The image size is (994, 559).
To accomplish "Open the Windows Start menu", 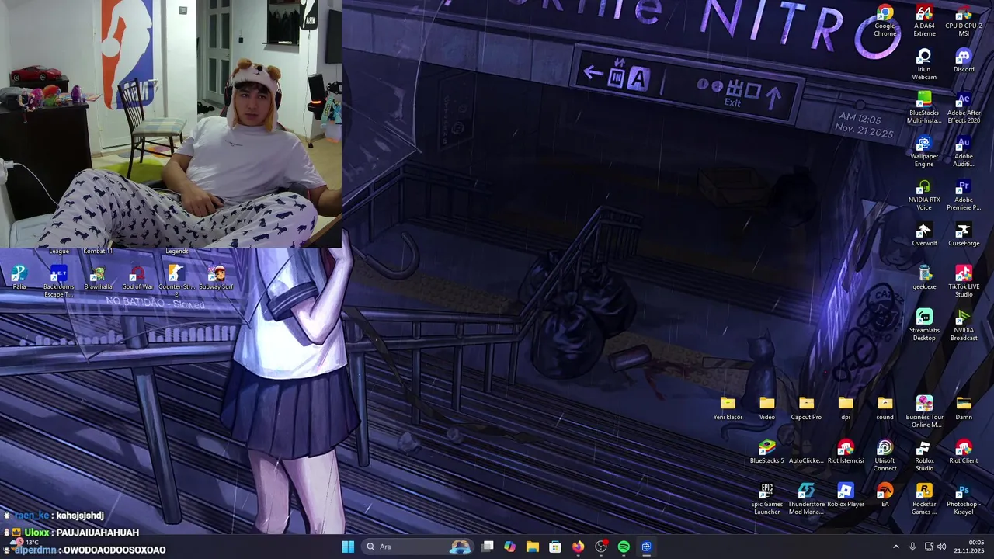I will point(348,547).
